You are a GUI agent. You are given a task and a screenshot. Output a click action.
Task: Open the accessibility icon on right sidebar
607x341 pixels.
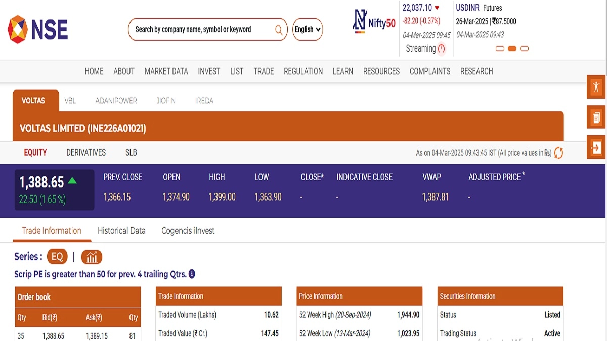coord(596,87)
